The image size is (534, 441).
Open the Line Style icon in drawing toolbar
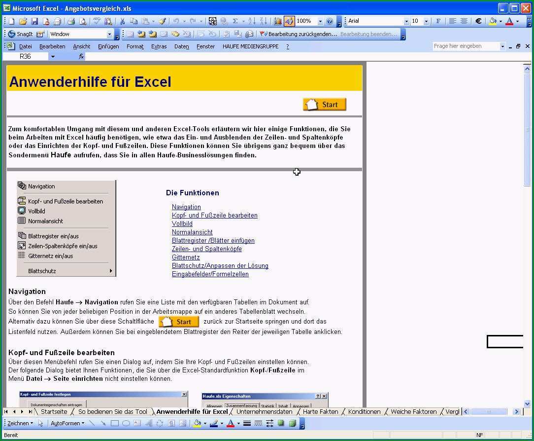(247, 423)
